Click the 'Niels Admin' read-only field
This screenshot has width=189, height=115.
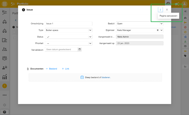(140, 37)
